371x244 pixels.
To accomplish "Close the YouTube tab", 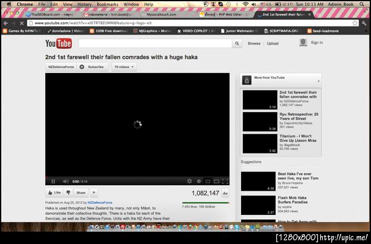I will 309,14.
